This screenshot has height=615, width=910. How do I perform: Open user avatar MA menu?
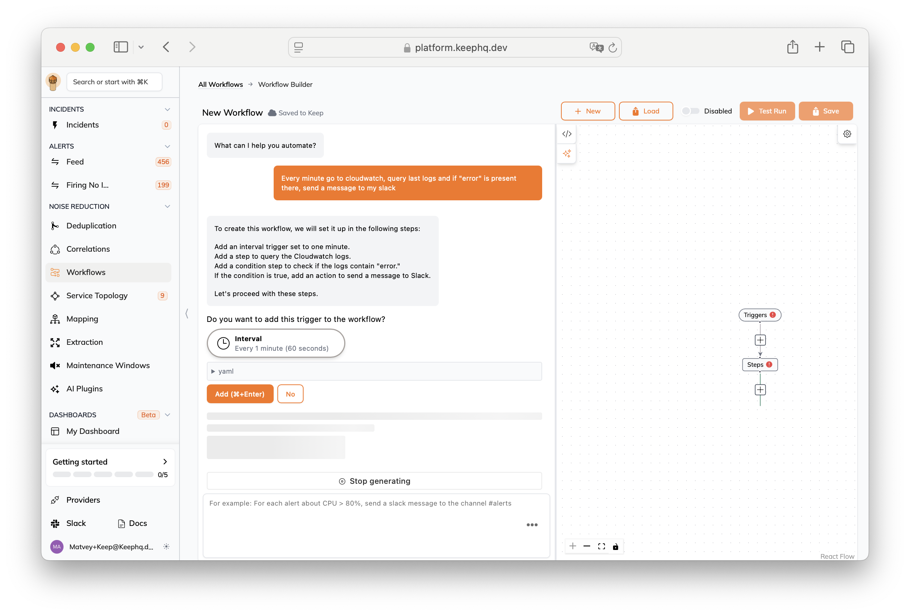(57, 546)
